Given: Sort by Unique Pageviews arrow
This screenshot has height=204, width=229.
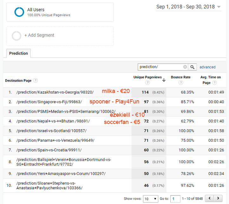Looking at the screenshot, I should point(164,80).
